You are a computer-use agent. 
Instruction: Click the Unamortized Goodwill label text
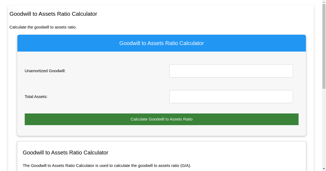tap(45, 71)
